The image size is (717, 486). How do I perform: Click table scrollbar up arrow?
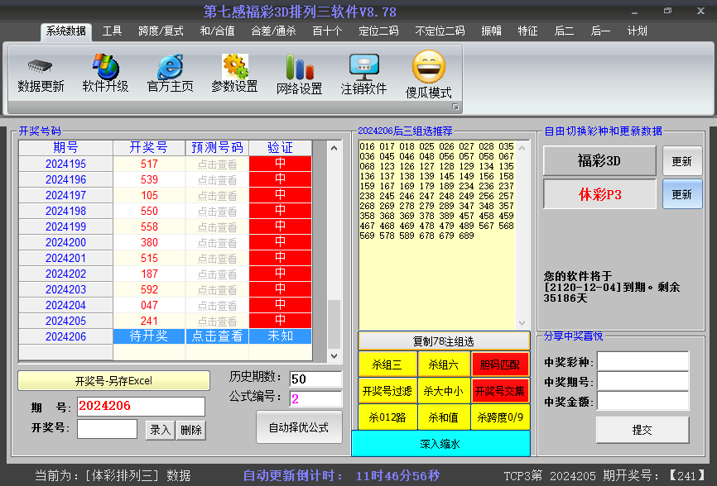click(x=334, y=148)
